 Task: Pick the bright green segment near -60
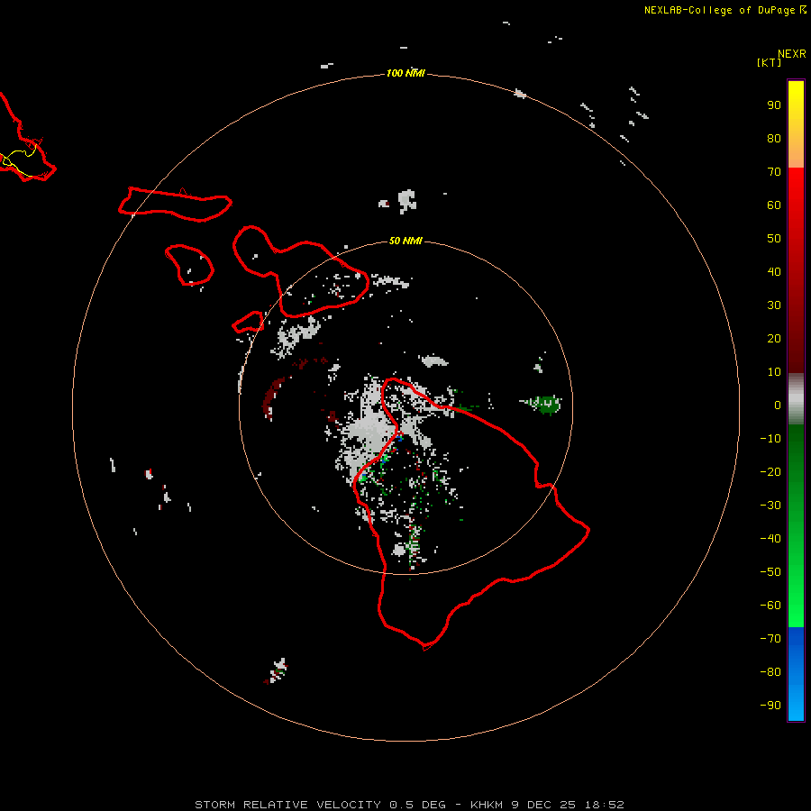796,610
